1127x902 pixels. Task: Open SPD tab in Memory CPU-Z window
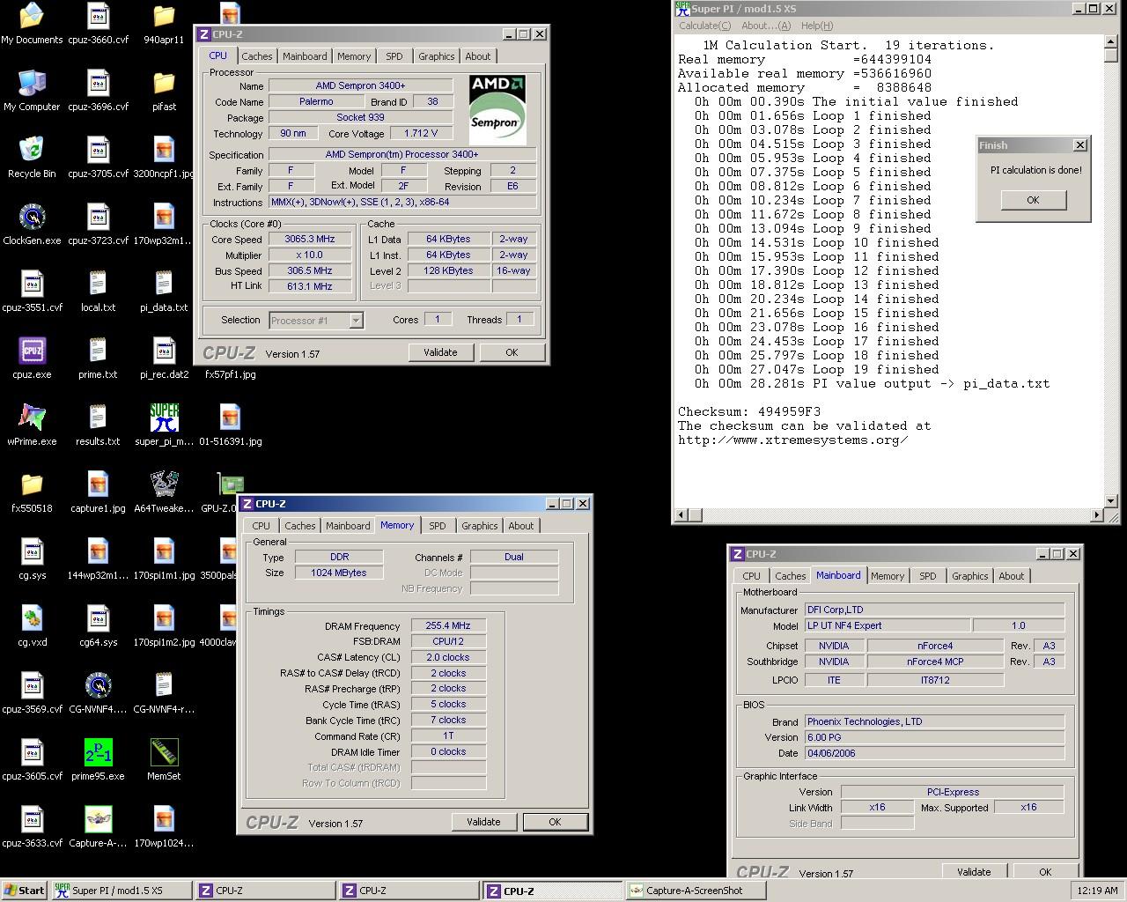(x=437, y=526)
